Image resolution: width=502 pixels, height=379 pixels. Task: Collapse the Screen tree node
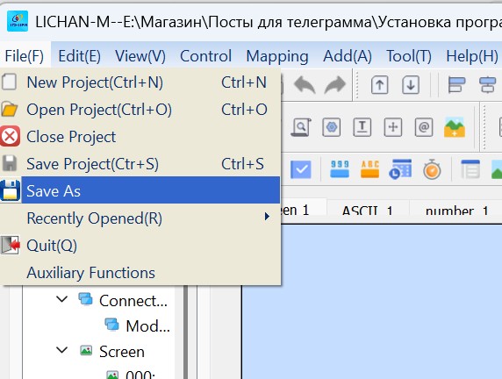[61, 350]
